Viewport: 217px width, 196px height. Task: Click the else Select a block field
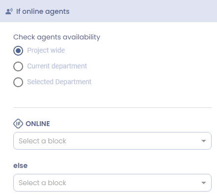pos(112,183)
